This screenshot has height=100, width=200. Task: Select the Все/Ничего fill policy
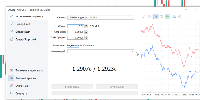tap(73, 46)
